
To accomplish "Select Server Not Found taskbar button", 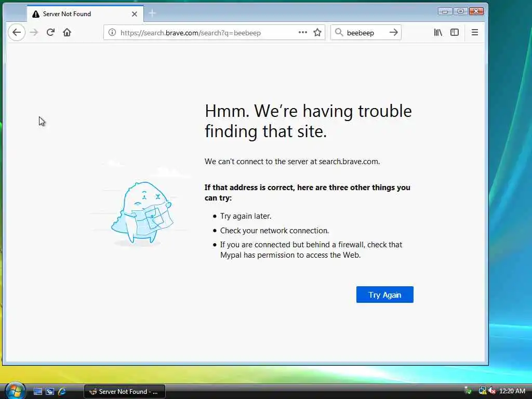I will point(125,392).
